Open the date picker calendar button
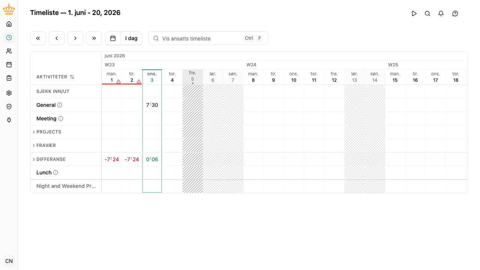 pos(113,38)
